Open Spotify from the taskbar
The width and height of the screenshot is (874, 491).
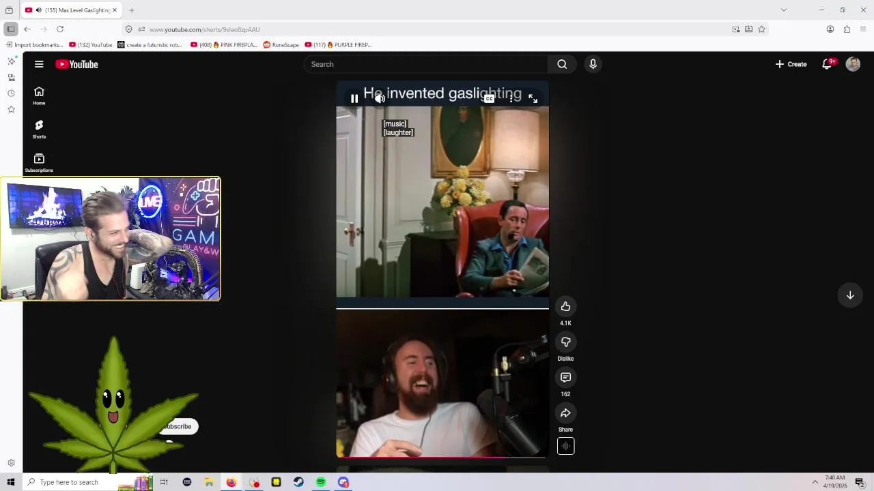(321, 482)
